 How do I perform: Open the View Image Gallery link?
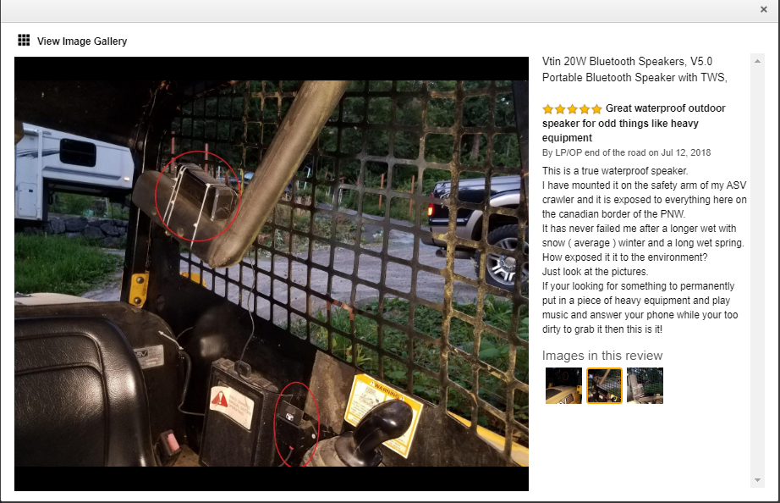[x=81, y=41]
